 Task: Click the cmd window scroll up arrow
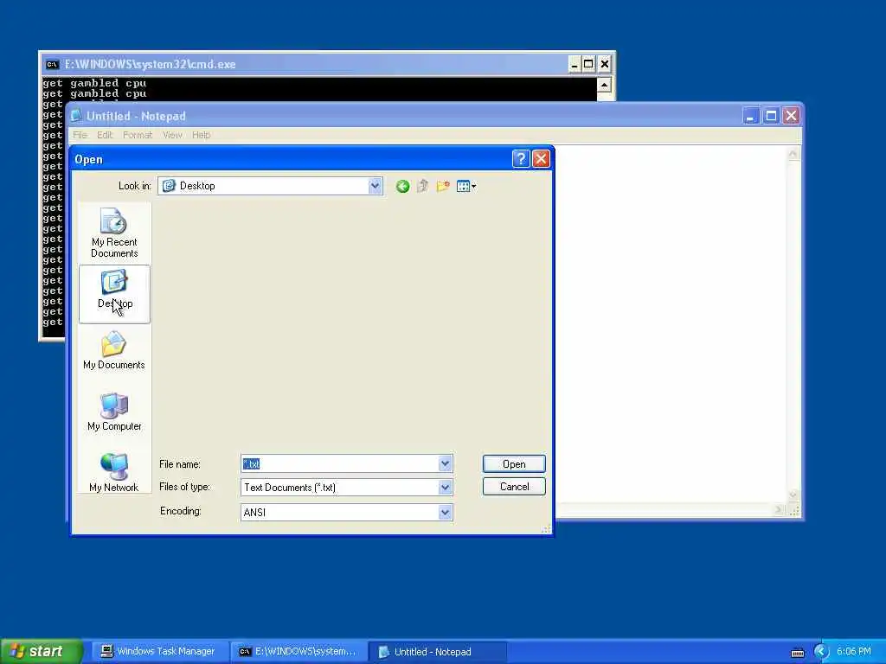coord(604,86)
